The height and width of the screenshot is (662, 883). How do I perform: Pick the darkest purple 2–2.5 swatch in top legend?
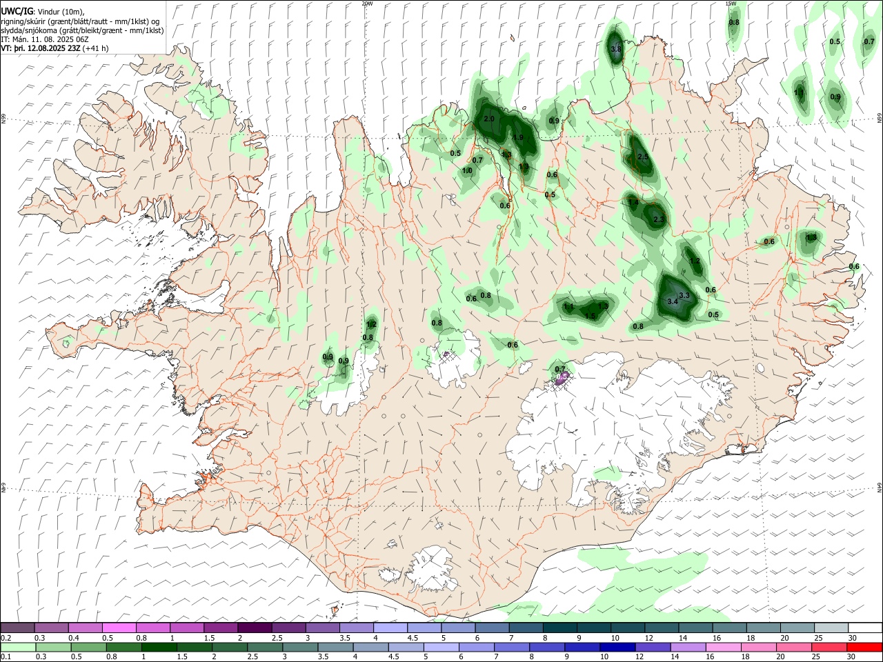click(255, 628)
